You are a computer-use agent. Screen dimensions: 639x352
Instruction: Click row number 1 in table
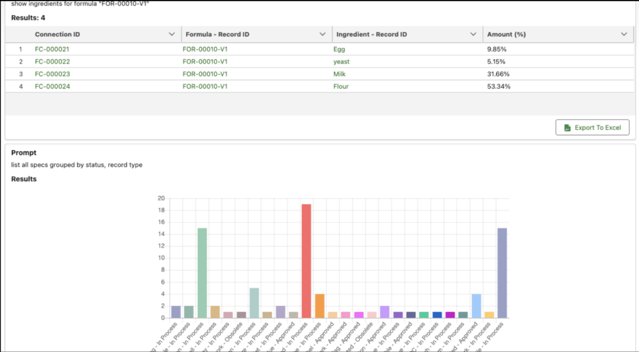(x=21, y=49)
